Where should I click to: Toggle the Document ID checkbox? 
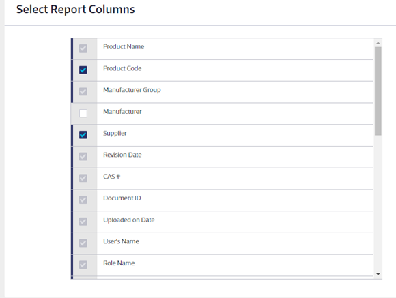(x=83, y=200)
